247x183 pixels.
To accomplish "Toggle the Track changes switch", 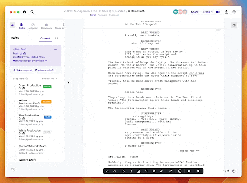I will pyautogui.click(x=218, y=12).
